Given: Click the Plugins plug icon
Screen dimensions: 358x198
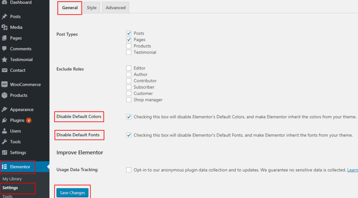Looking at the screenshot, I should pyautogui.click(x=5, y=120).
